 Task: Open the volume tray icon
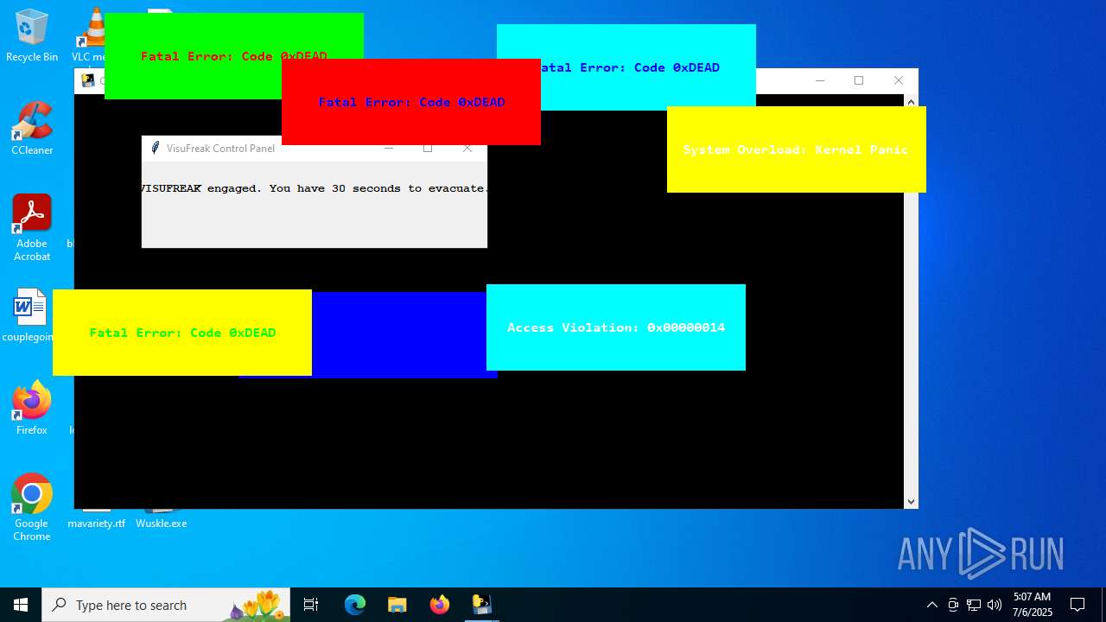[x=995, y=605]
